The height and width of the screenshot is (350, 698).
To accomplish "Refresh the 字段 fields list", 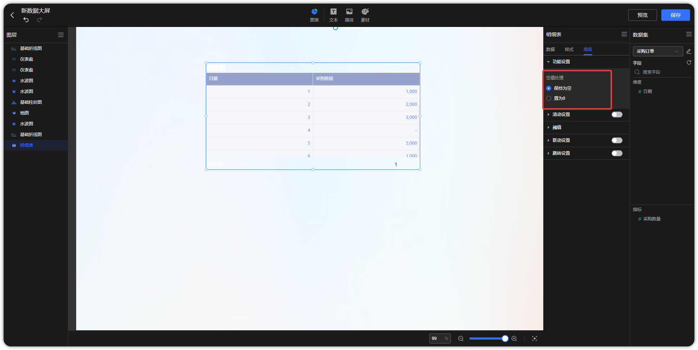I will [689, 62].
